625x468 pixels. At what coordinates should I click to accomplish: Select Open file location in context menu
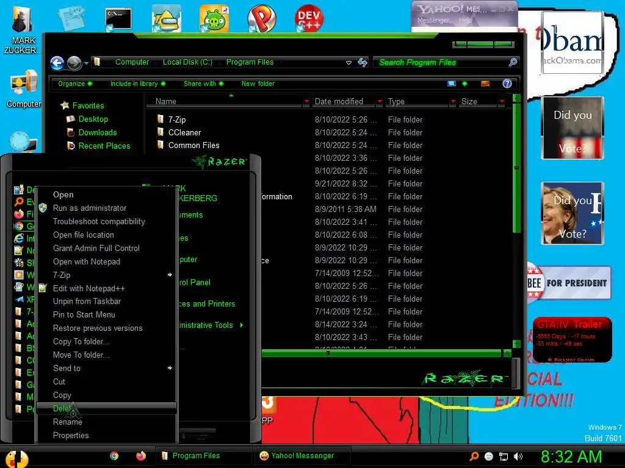pyautogui.click(x=106, y=235)
